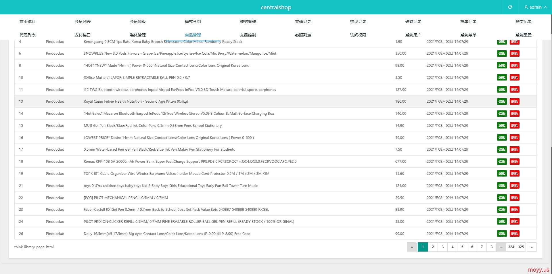
Task: Jump to pagination page 8
Action: click(492, 247)
